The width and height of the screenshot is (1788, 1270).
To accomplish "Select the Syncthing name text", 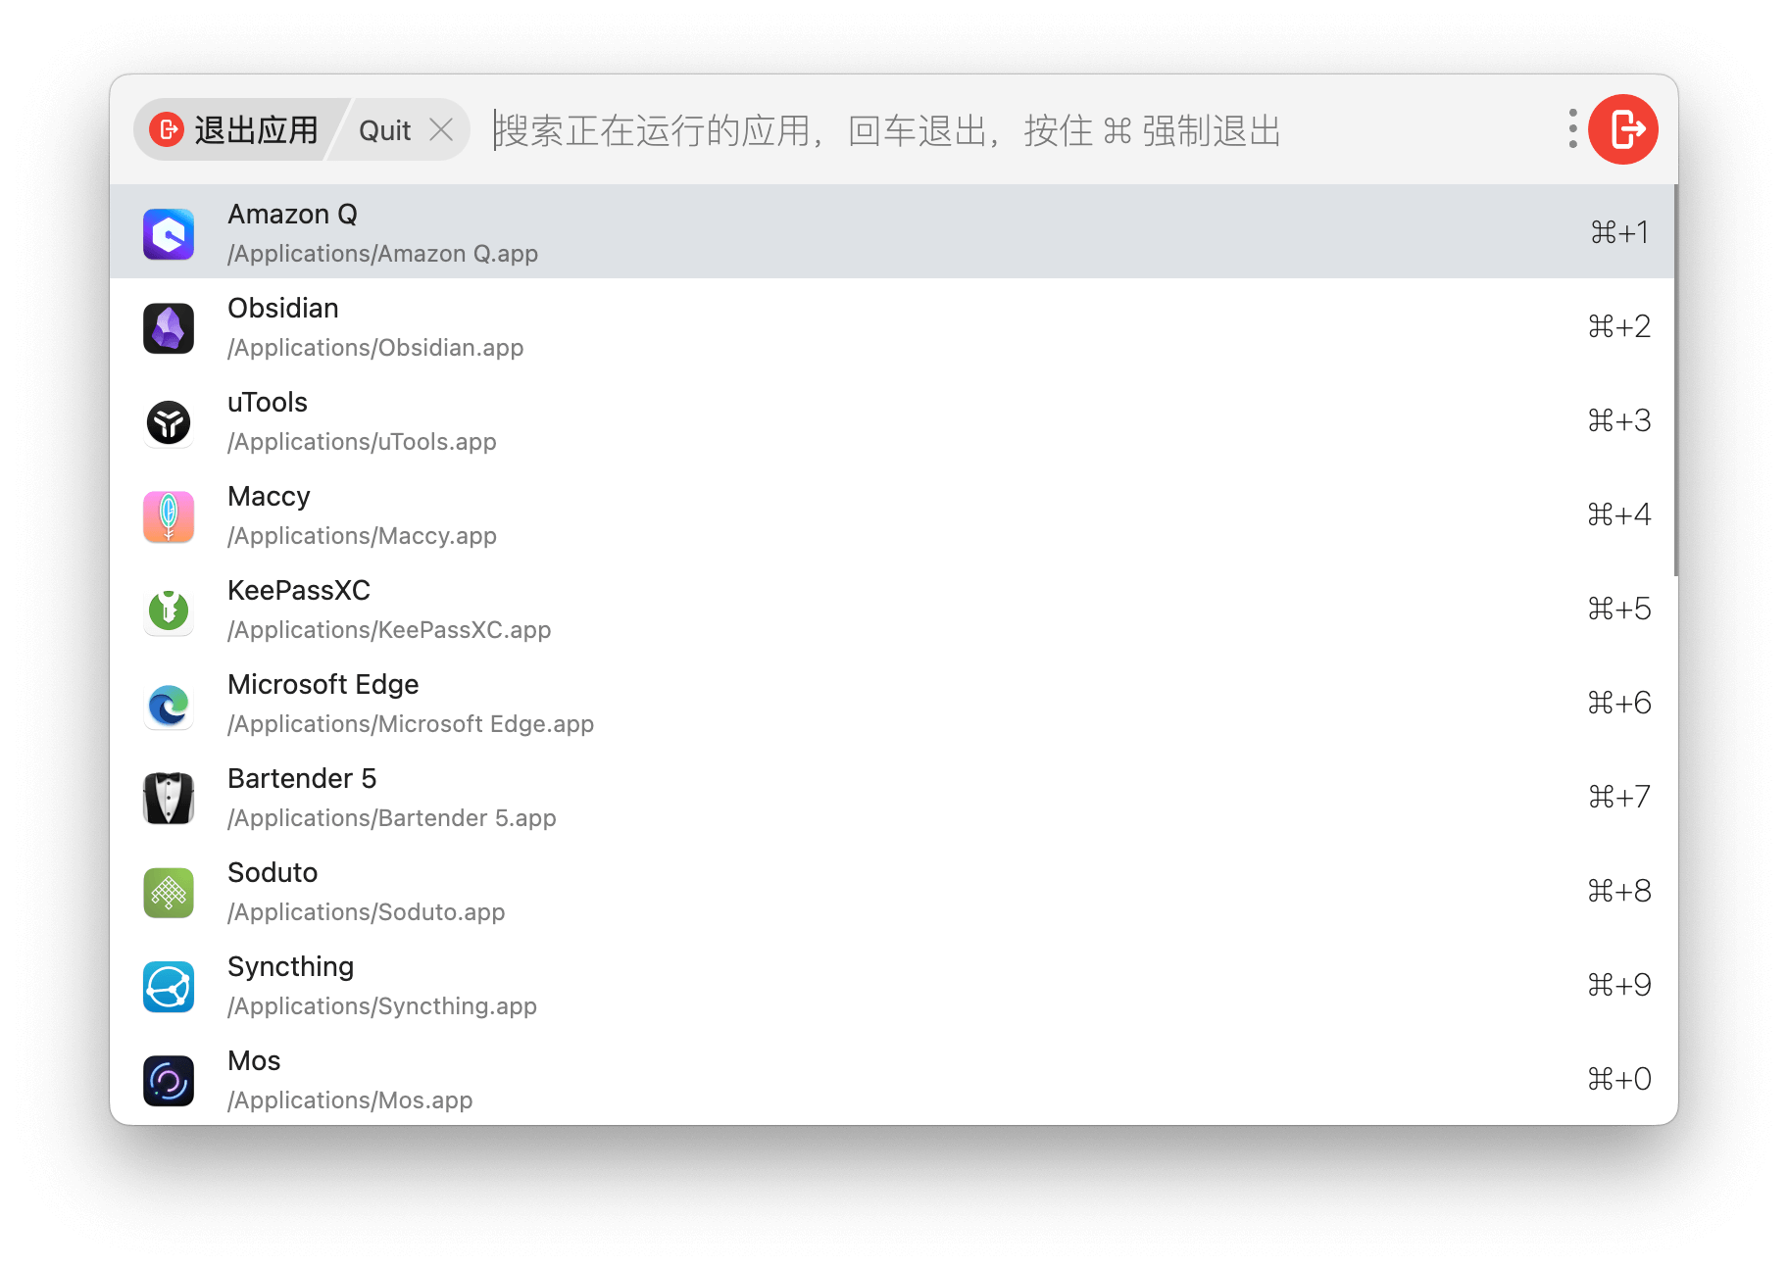I will [x=291, y=966].
